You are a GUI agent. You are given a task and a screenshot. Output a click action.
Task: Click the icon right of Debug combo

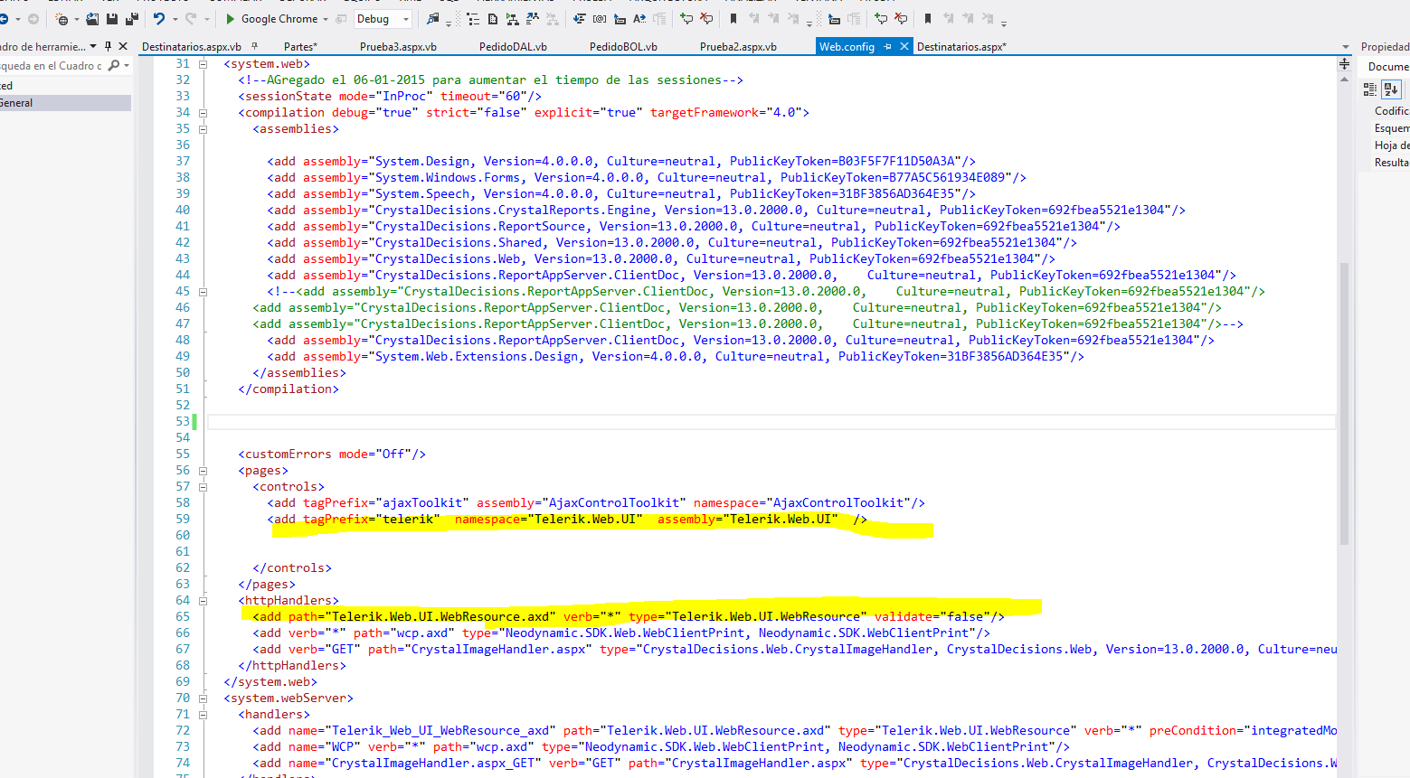433,19
